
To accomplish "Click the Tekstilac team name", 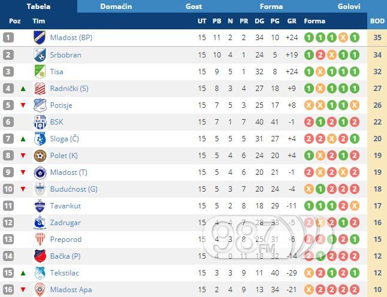I will point(64,273).
